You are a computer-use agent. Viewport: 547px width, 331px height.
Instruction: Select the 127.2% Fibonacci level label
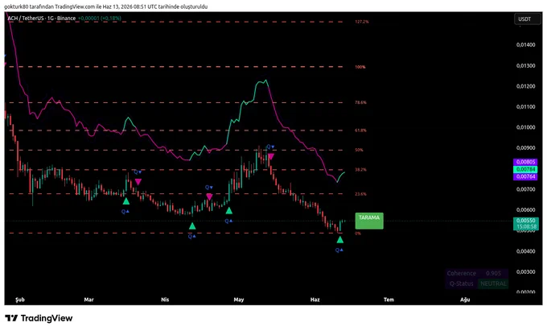[x=362, y=22]
